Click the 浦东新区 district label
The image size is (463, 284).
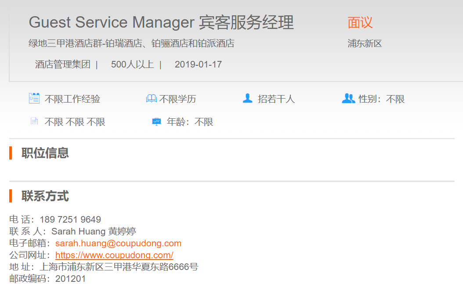click(365, 43)
